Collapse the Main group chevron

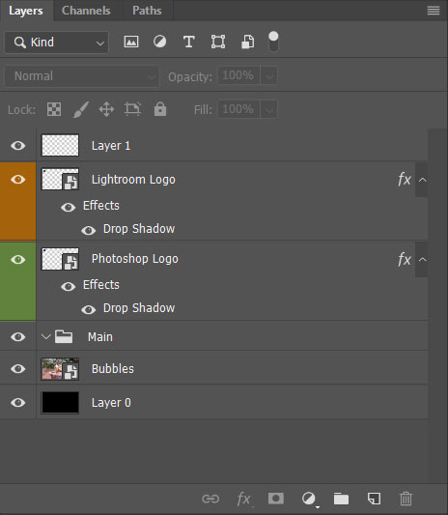(x=46, y=336)
